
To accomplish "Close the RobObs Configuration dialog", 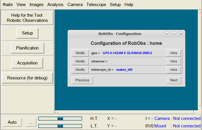I will coord(181,34).
